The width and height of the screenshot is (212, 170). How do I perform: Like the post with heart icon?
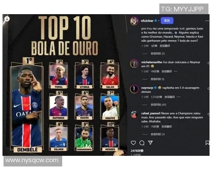pos(133,143)
